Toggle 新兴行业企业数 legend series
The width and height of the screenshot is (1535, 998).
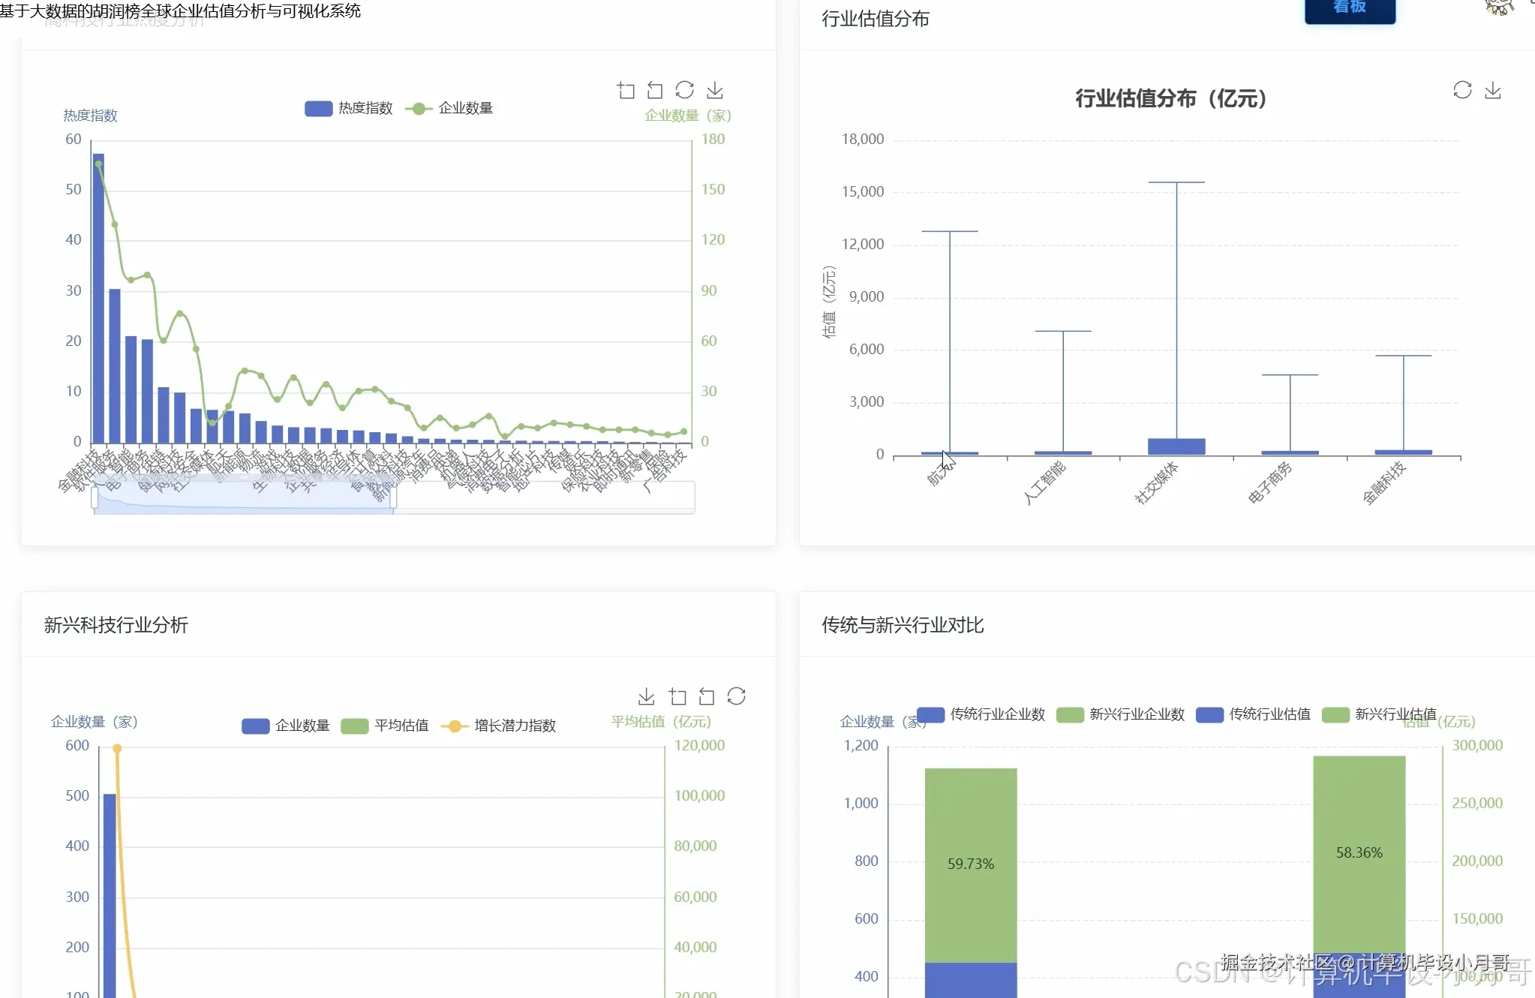coord(1120,714)
